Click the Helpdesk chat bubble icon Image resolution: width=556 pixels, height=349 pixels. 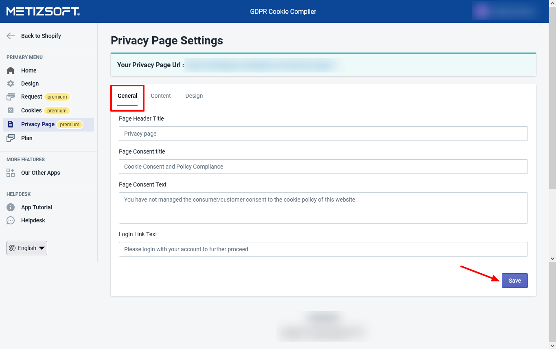click(11, 220)
